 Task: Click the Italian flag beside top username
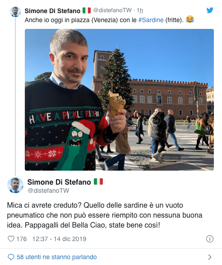(87, 10)
